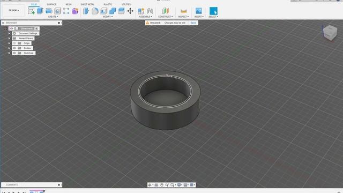Viewport: 343px width, 193px height.
Task: Switch to the Surface tab
Action: pyautogui.click(x=51, y=4)
